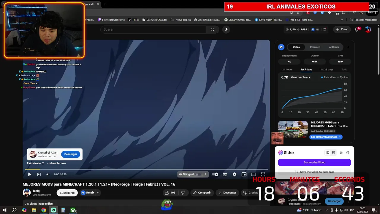Screen dimensions: 380x214
Task: Click 'Save the Video to Wisebase'
Action: pyautogui.click(x=314, y=172)
